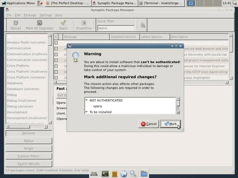This screenshot has height=178, width=238.
Task: Open the Package menu
Action: pos(30,15)
